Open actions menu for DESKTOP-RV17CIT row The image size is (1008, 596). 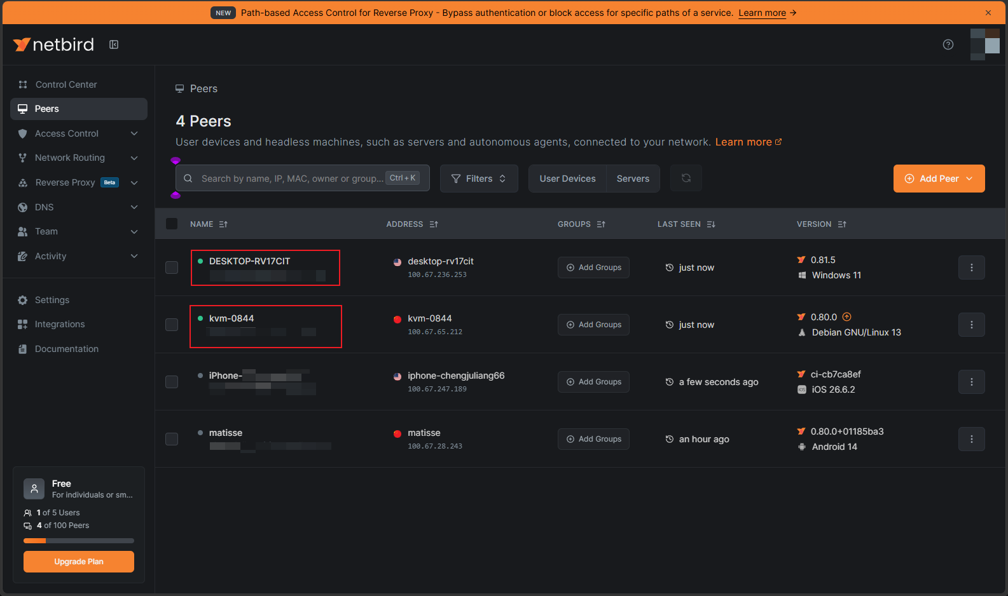(x=971, y=268)
